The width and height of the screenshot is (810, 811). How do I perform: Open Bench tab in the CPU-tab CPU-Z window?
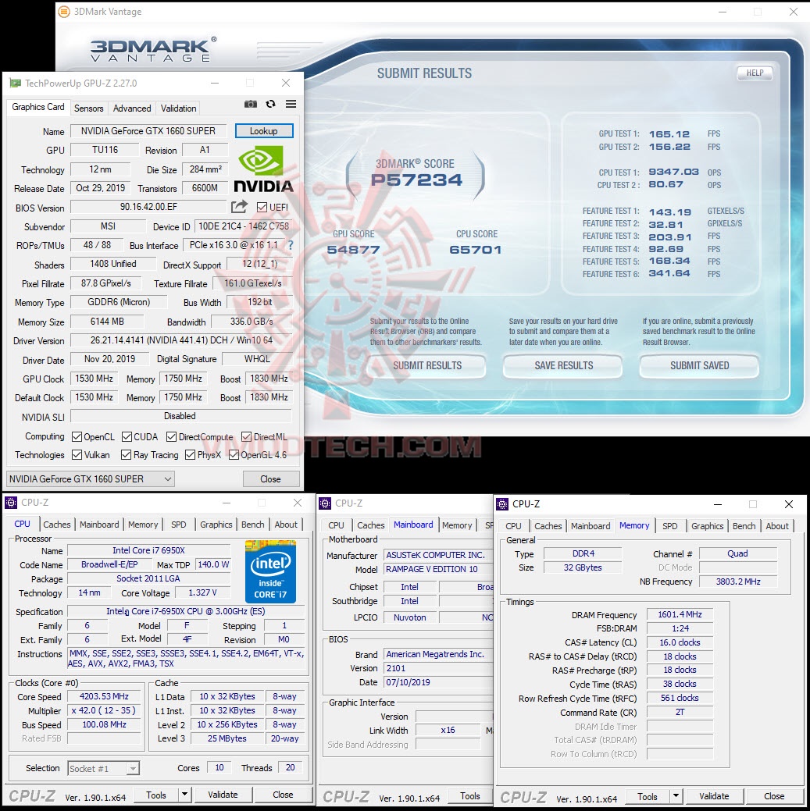click(x=252, y=525)
